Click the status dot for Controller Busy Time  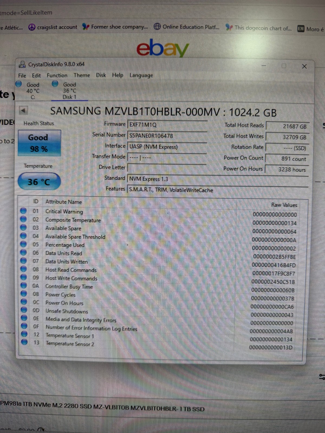[24, 285]
